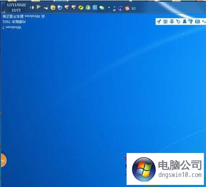Open the yellow-green diamond tray icon
The height and width of the screenshot is (187, 206).
[x=81, y=7]
